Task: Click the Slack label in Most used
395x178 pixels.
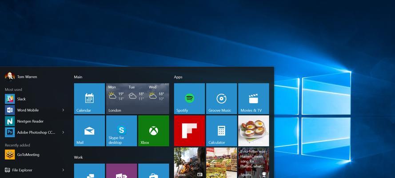Action: 21,99
